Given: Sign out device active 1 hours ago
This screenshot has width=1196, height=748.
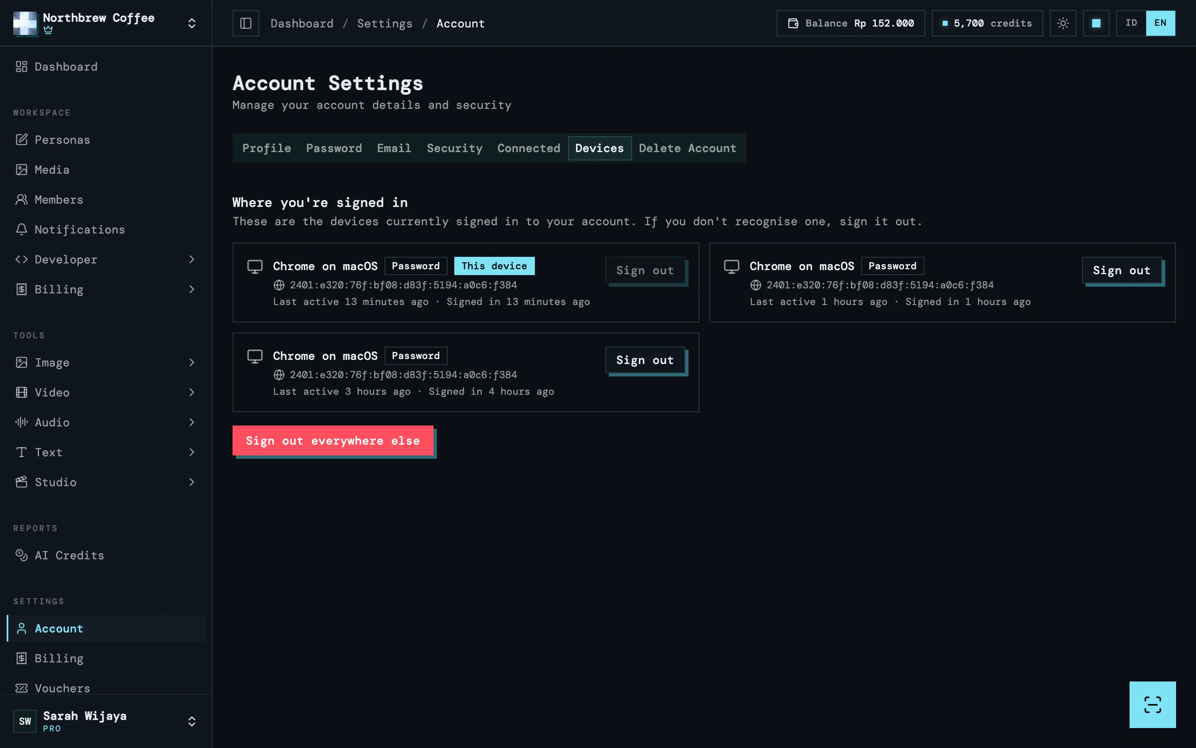Looking at the screenshot, I should (x=1121, y=270).
